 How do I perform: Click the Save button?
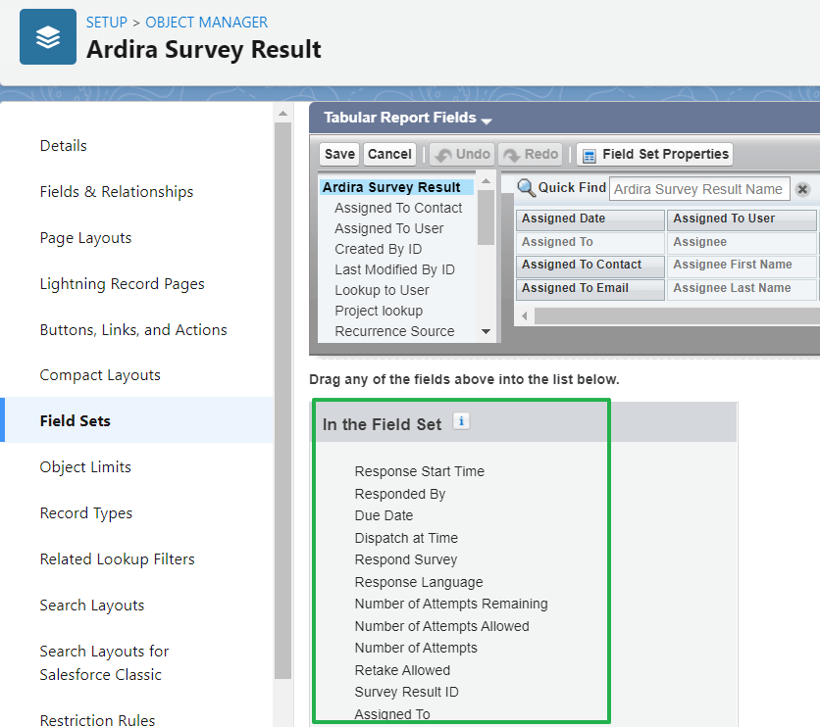click(338, 154)
